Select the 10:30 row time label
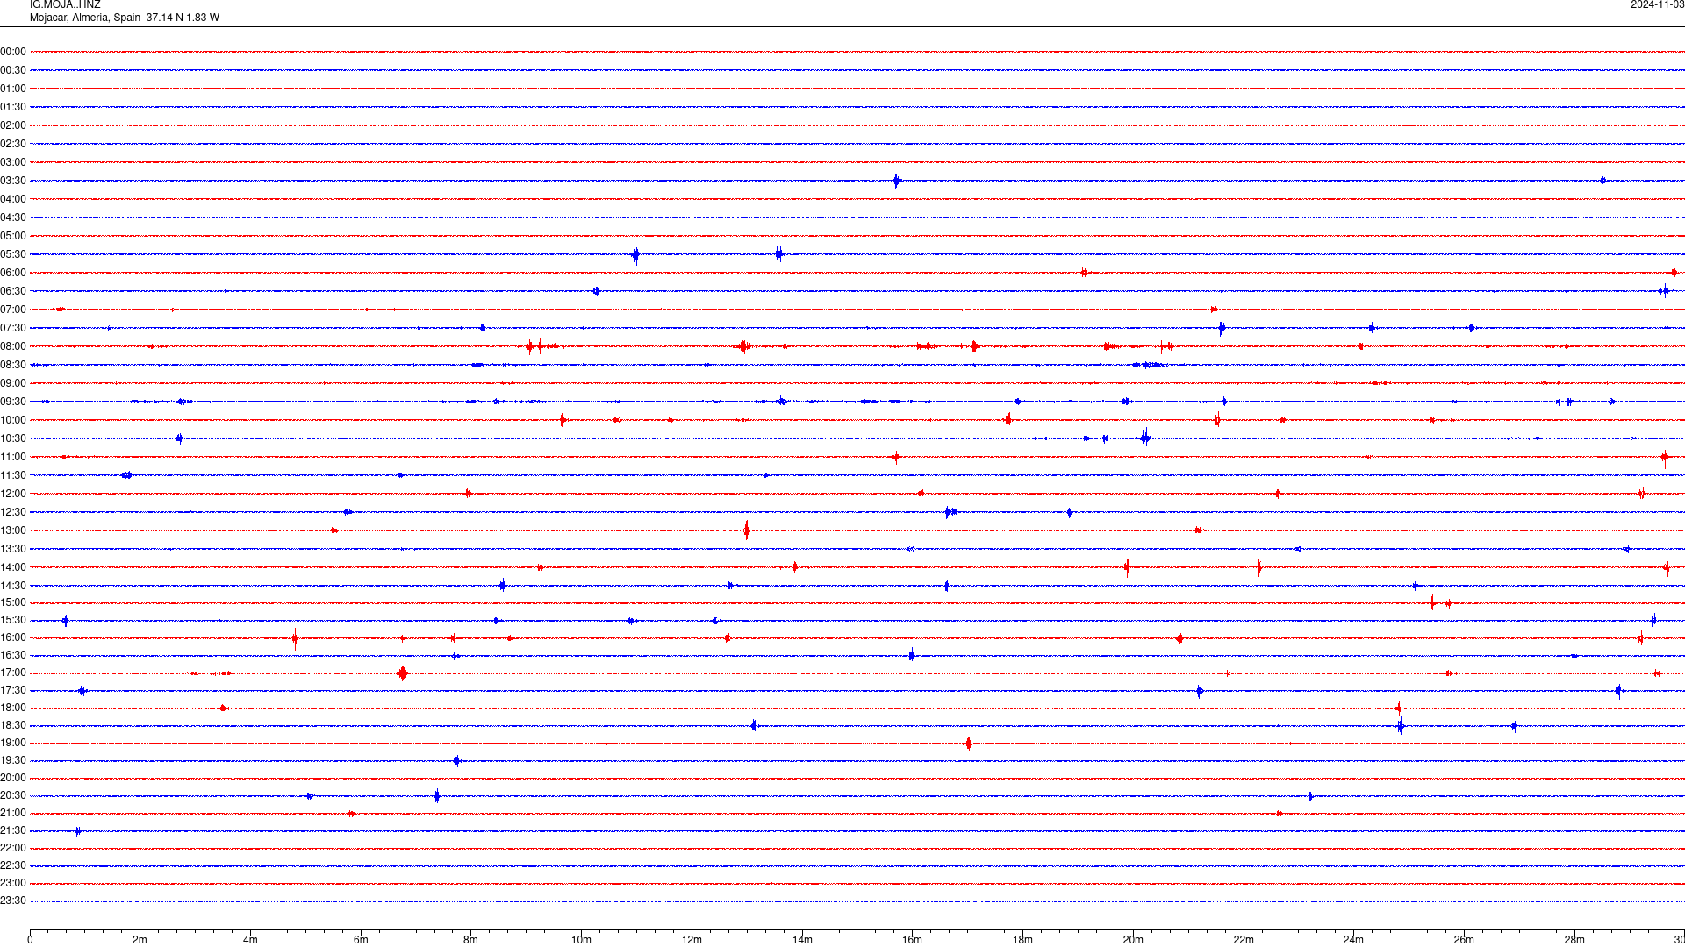 click(x=13, y=438)
